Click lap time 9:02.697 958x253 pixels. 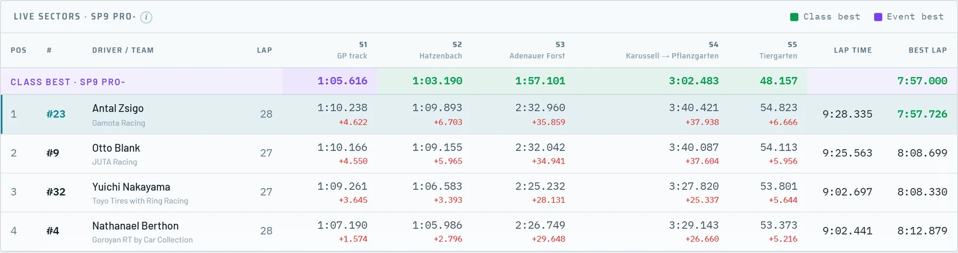coord(847,192)
